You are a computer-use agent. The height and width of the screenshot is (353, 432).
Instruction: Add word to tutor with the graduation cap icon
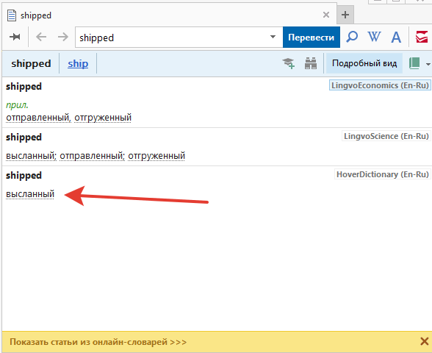click(x=289, y=63)
